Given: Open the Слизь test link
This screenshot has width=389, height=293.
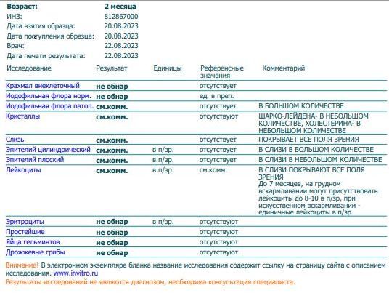Looking at the screenshot, I should (15, 140).
